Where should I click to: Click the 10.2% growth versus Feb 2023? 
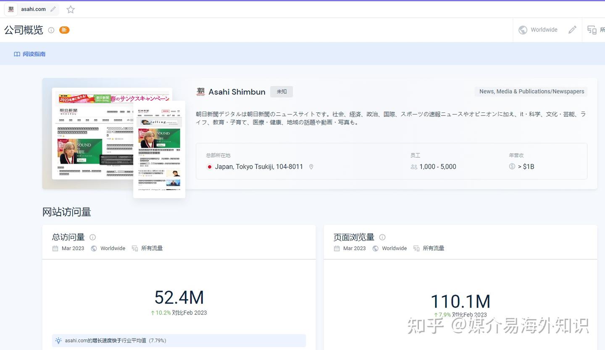(179, 313)
